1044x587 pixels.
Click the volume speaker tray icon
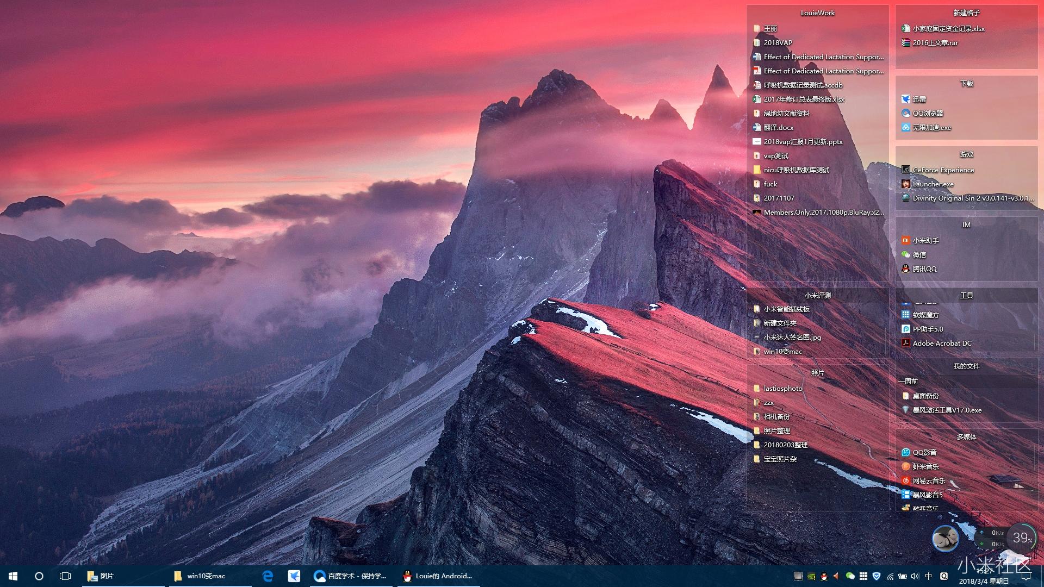point(915,576)
